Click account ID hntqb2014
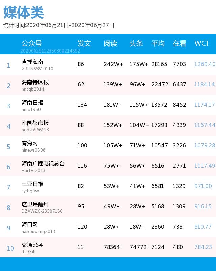The height and width of the screenshot is (271, 216). [33, 89]
